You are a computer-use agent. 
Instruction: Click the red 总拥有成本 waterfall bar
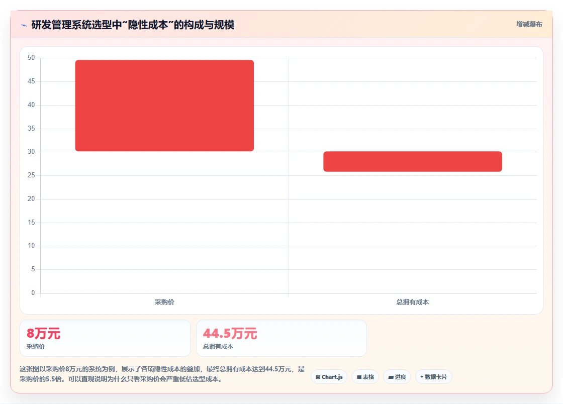point(413,161)
